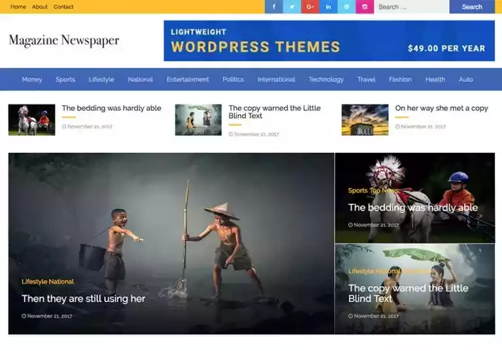Click the date on the horse rider tile
The height and width of the screenshot is (351, 502).
point(376,225)
